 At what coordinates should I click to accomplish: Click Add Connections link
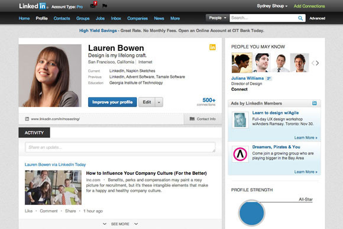pos(309,6)
